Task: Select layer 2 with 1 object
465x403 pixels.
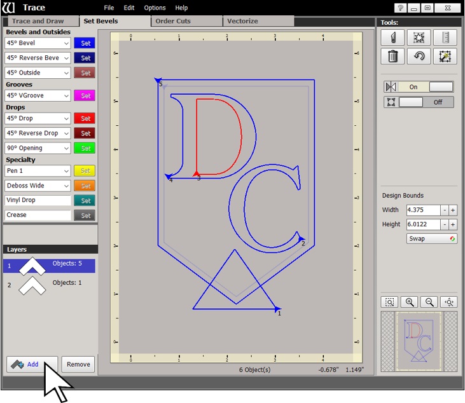Action: click(49, 285)
